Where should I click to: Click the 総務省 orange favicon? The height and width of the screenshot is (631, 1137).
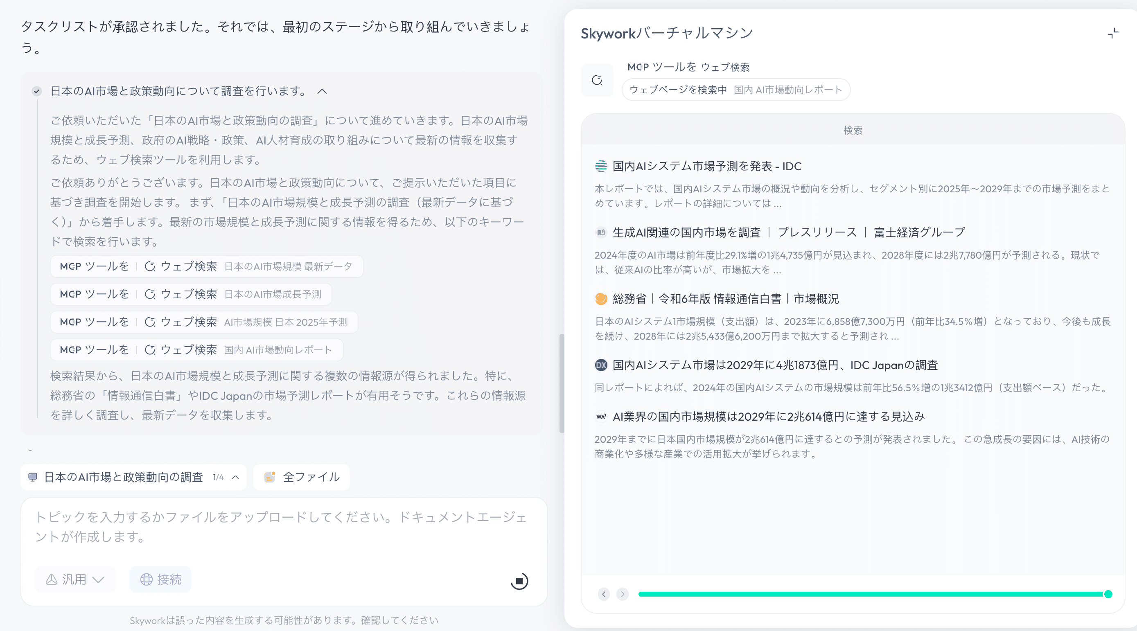[601, 299]
